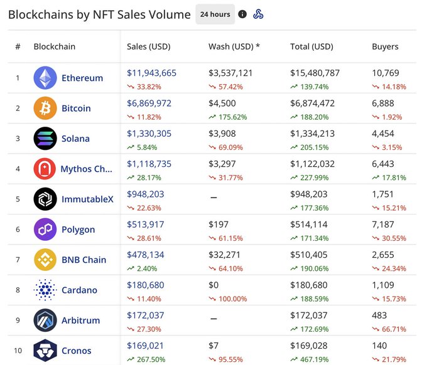
Task: Click BNB Chain sales value $478,134
Action: pyautogui.click(x=146, y=255)
